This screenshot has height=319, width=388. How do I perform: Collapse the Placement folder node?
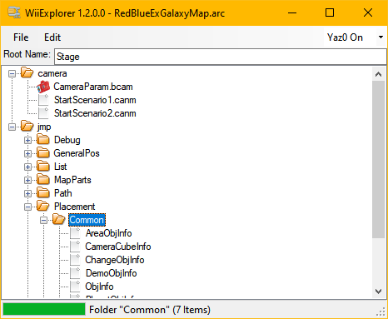(x=27, y=207)
